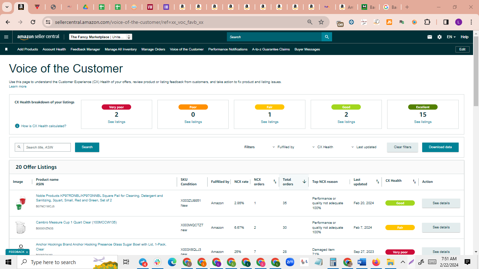The height and width of the screenshot is (269, 479).
Task: Click the Edit button in nav bar
Action: point(463,49)
